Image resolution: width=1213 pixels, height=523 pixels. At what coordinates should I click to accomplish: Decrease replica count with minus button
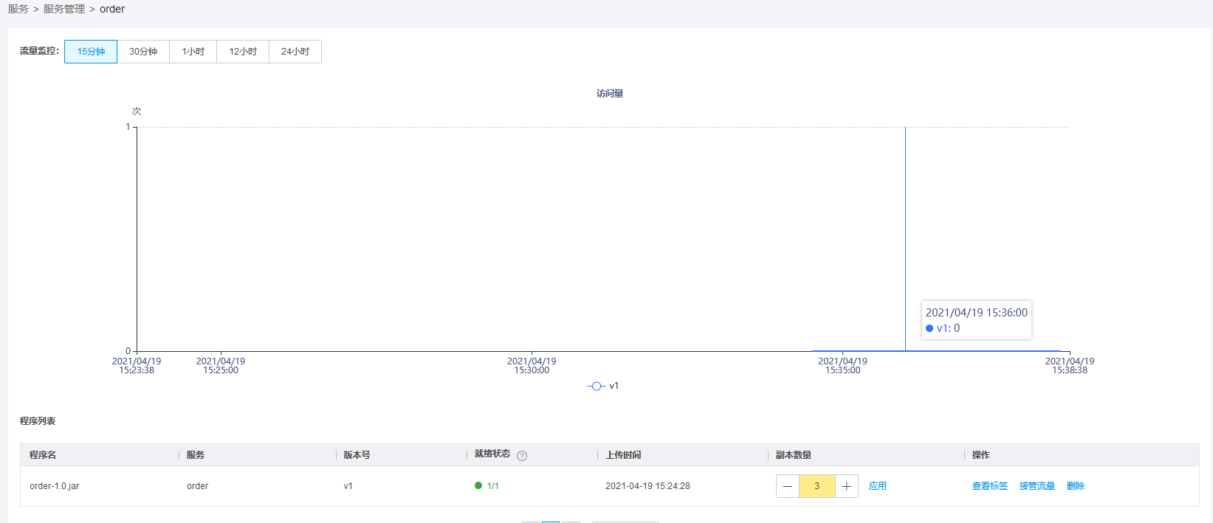[788, 486]
